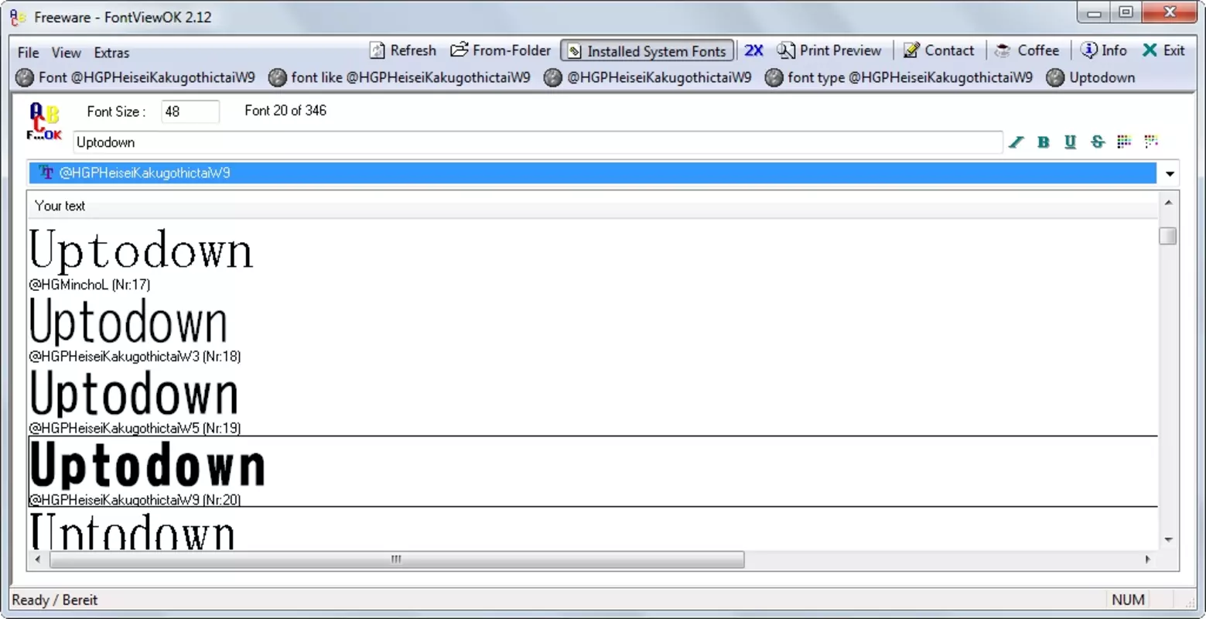
Task: Click the FontViewOK ABC logo icon
Action: tap(43, 122)
